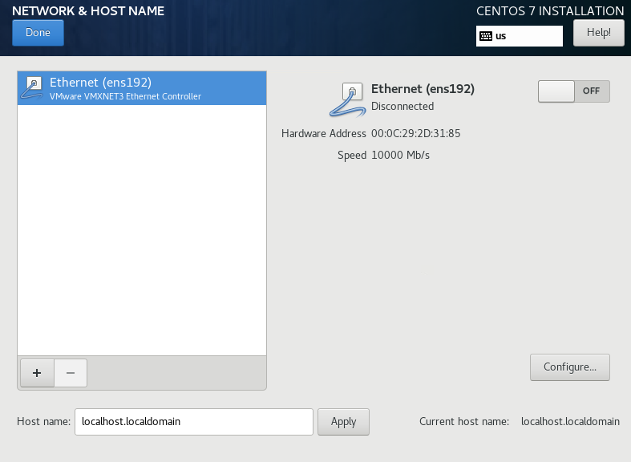Click the Current host name localhost.localdomain value

[x=570, y=421]
